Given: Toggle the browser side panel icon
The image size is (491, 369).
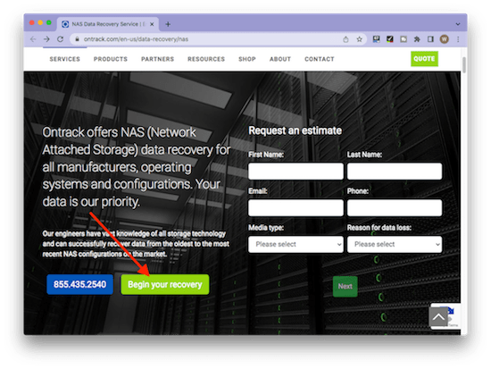Looking at the screenshot, I should [430, 39].
